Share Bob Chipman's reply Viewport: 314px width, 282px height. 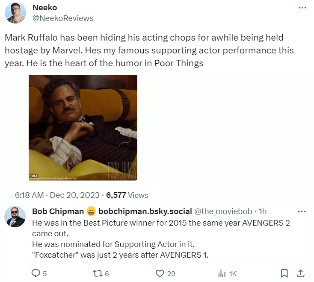coord(300,273)
